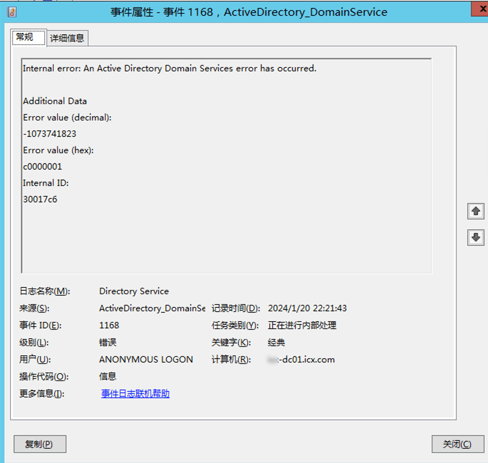The height and width of the screenshot is (463, 488).
Task: Go to previous event with up arrow
Action: [476, 211]
